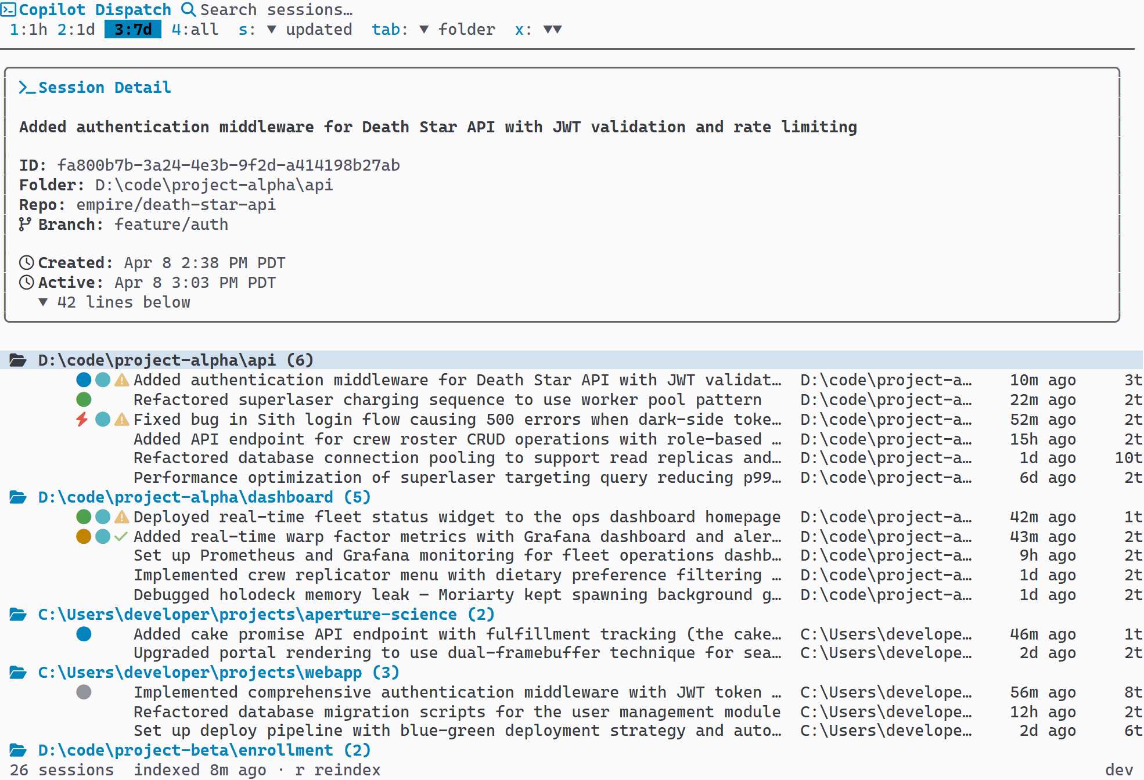
Task: Select the 1:1h time range tab
Action: [x=28, y=30]
